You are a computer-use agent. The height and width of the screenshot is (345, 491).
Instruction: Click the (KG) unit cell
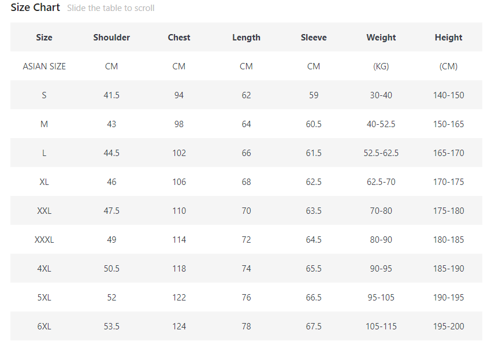pyautogui.click(x=381, y=66)
